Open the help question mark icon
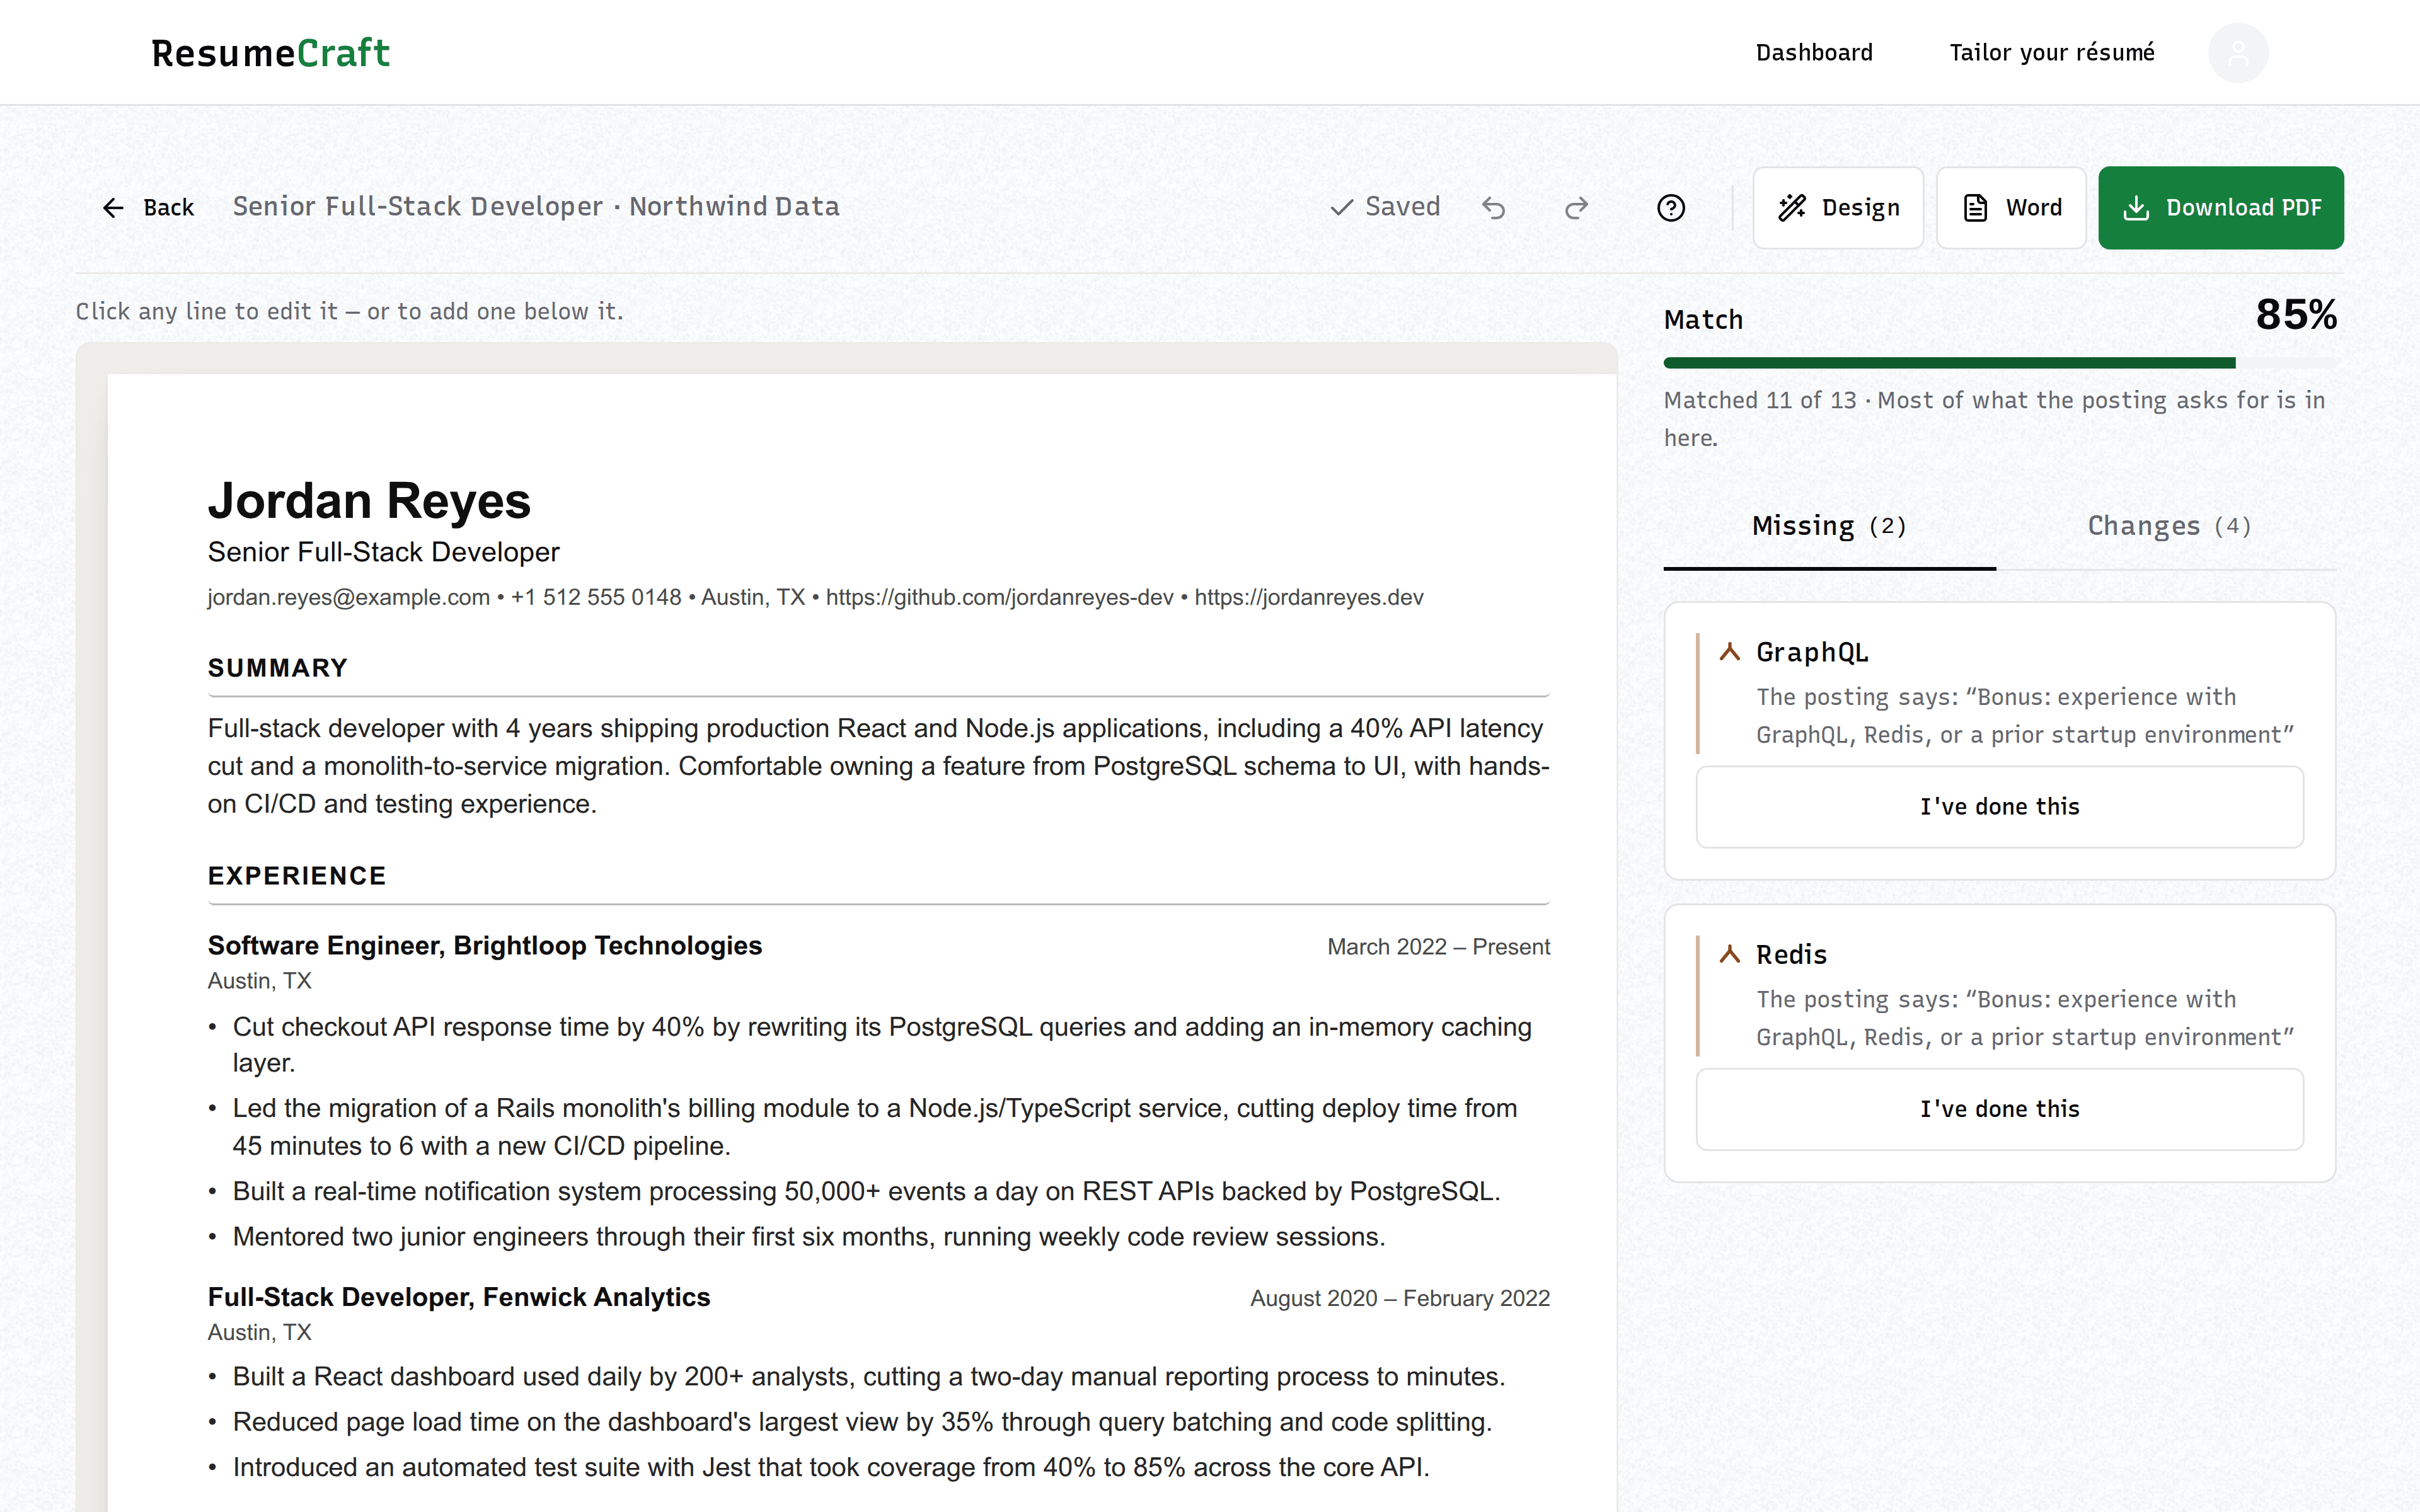Image resolution: width=2420 pixels, height=1512 pixels. click(x=1671, y=208)
